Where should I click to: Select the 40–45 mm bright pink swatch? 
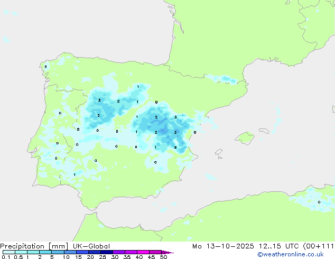[x=143, y=252]
